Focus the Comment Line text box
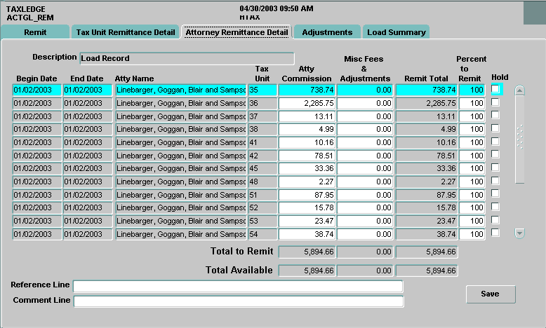This screenshot has width=546, height=328. point(238,301)
